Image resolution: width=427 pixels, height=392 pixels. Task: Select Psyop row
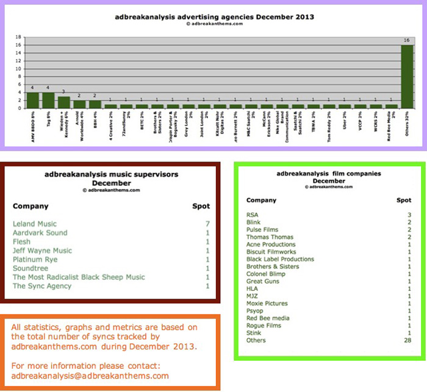329,311
